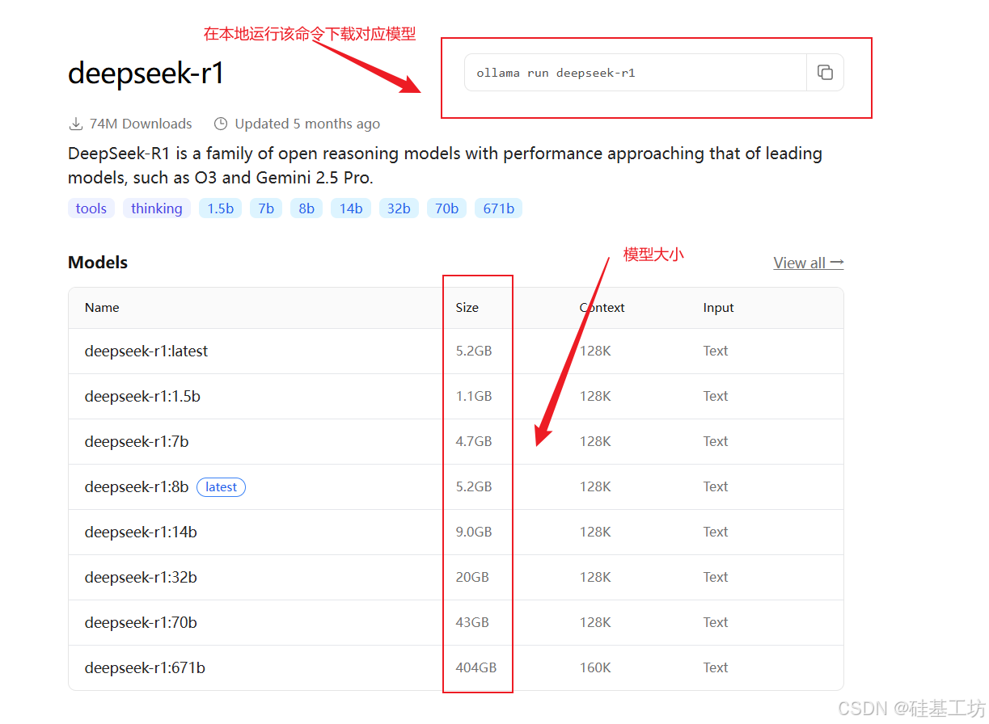Copy the ollama run command
989x724 pixels.
tap(825, 73)
